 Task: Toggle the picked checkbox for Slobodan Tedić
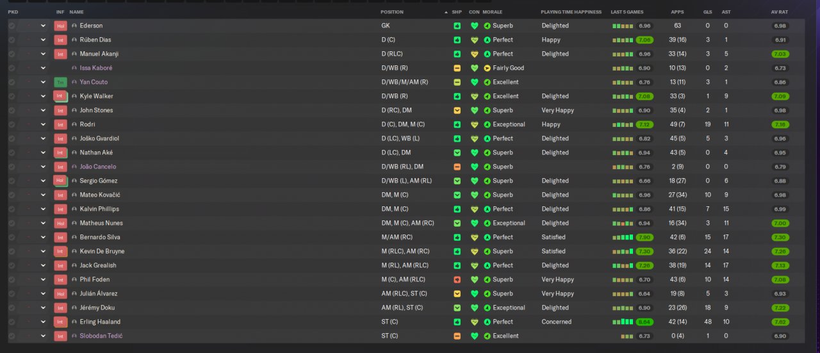coord(12,336)
